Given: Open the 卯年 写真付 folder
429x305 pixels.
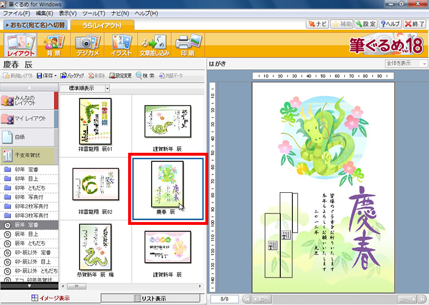Looking at the screenshot, I should [29, 197].
